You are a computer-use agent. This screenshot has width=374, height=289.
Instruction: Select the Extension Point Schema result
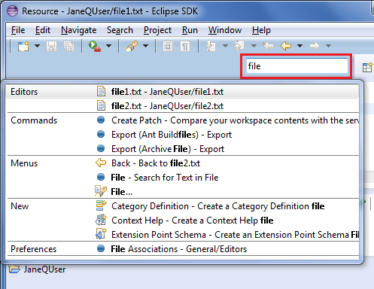183,235
